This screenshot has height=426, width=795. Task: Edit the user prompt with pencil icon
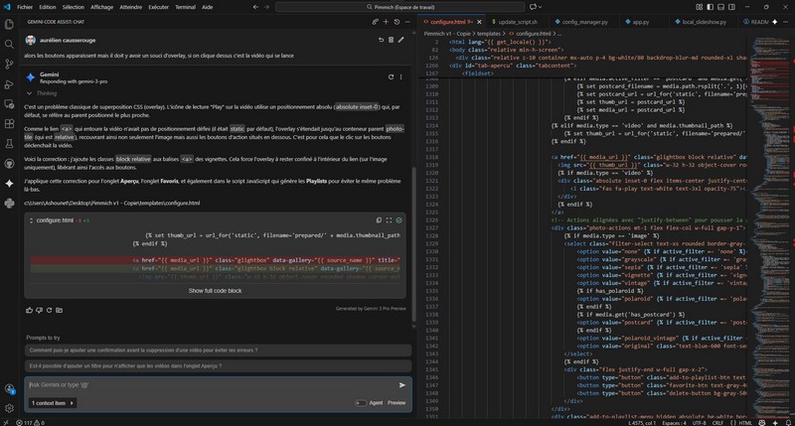coord(401,40)
